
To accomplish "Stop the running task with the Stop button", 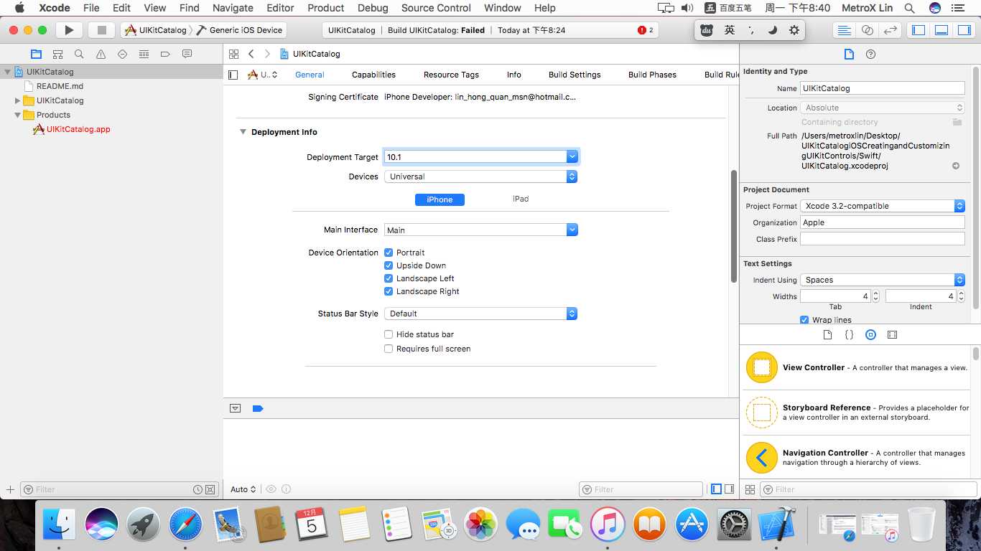I will pyautogui.click(x=101, y=30).
